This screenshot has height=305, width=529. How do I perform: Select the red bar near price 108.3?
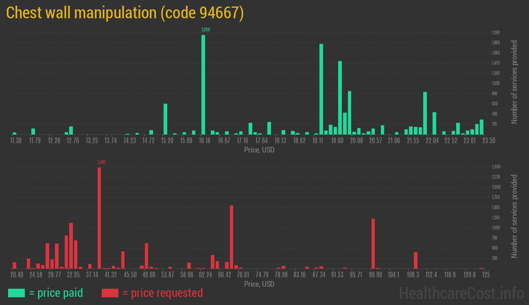415,260
